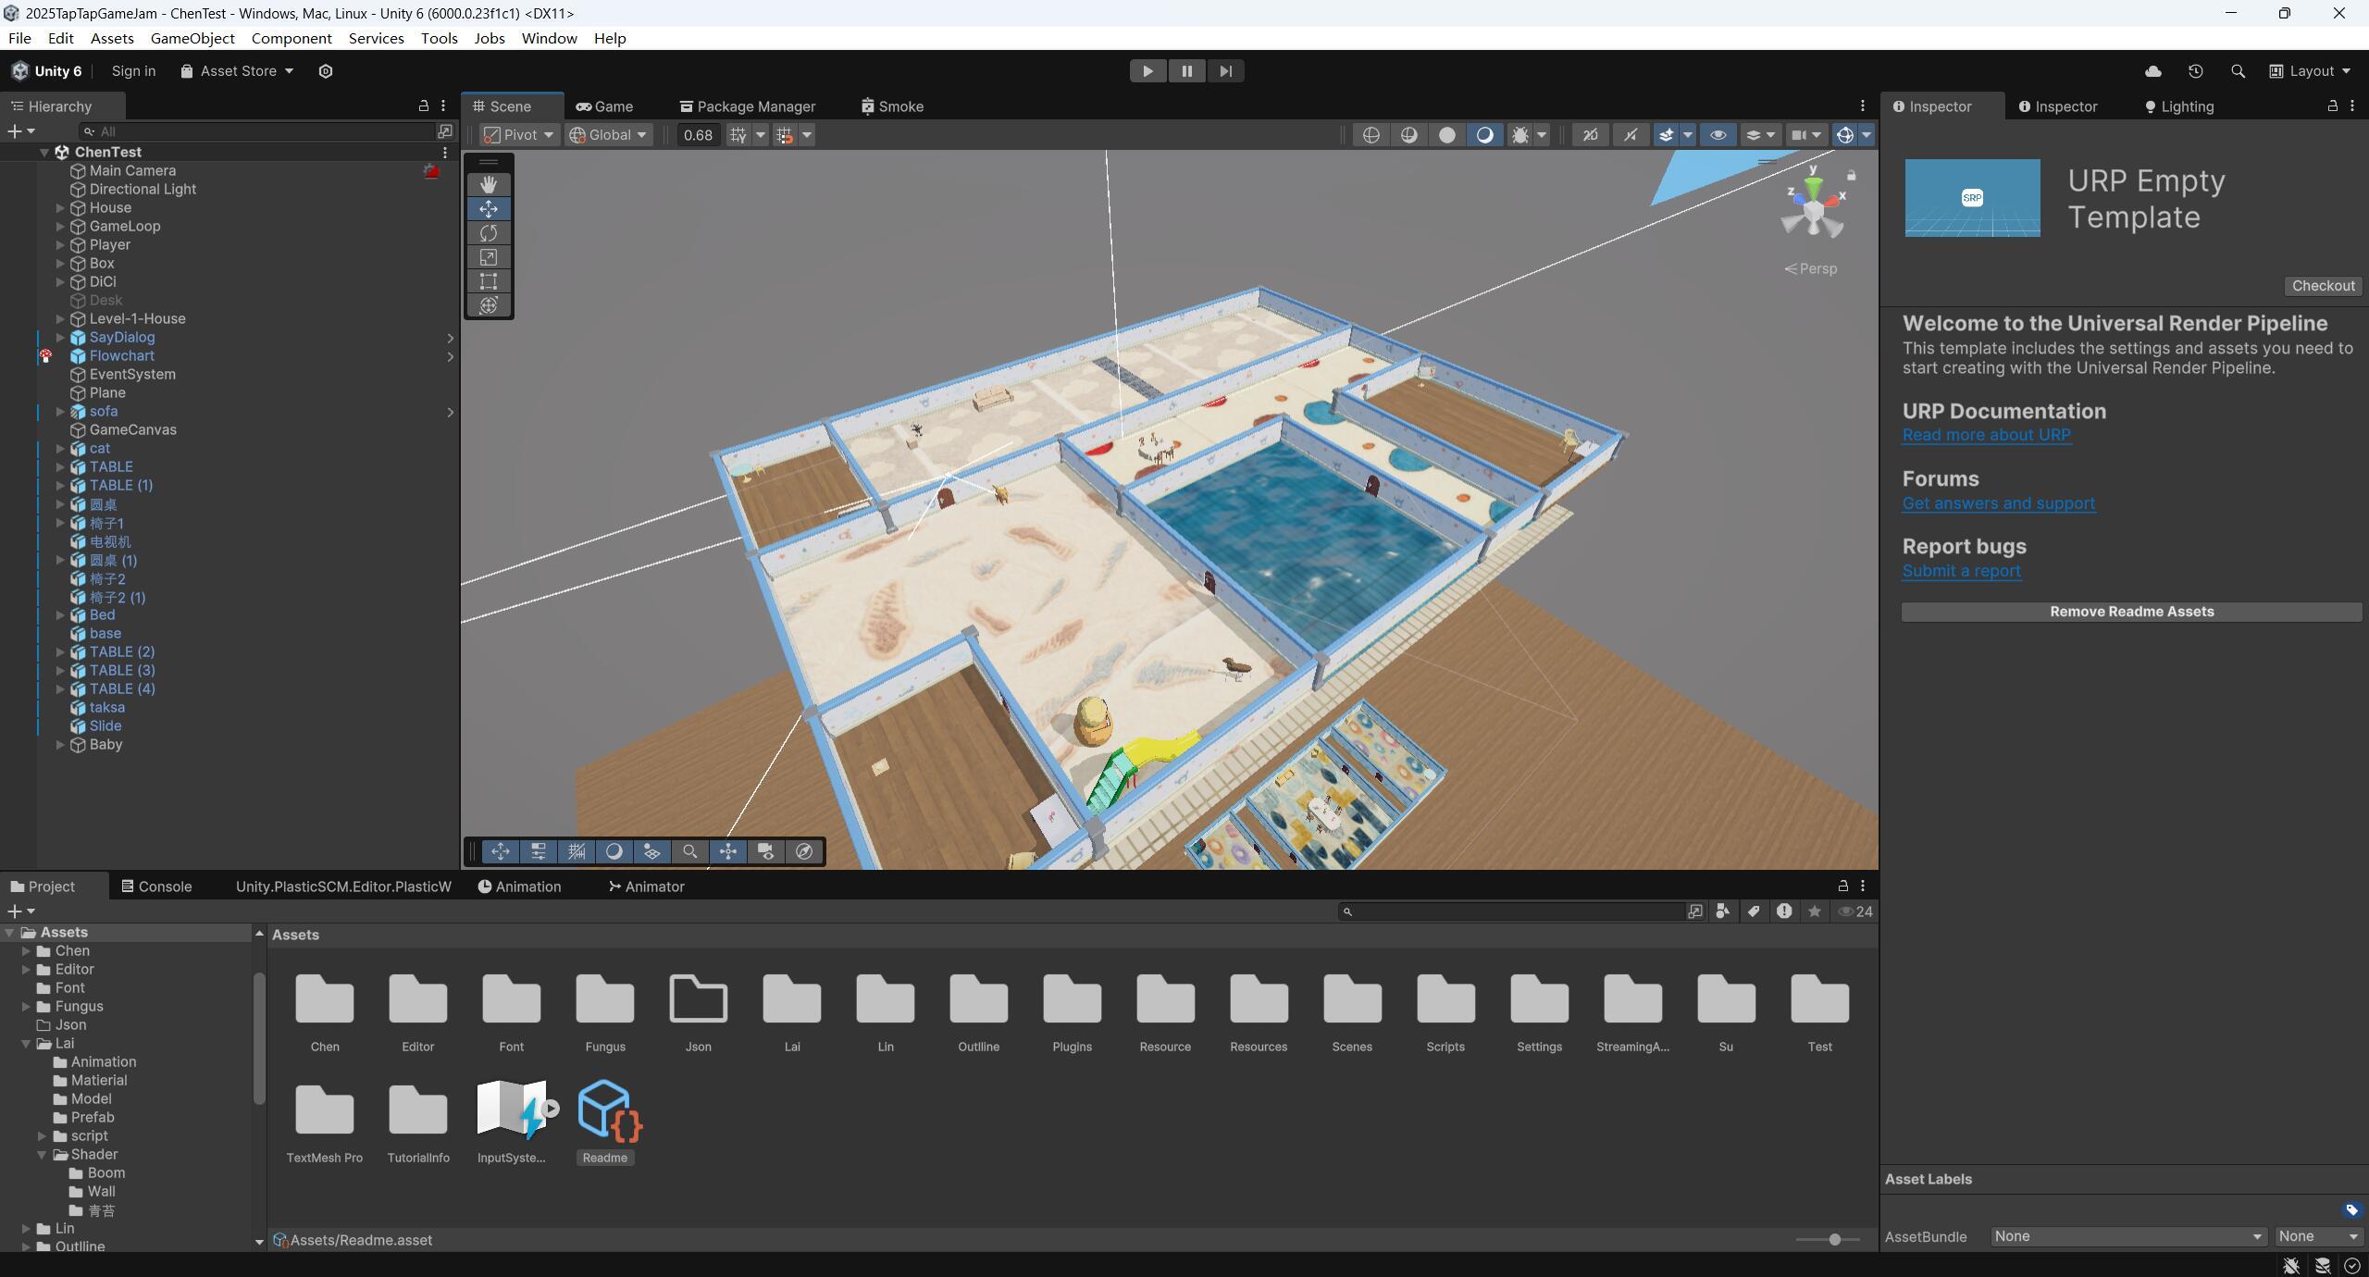This screenshot has width=2369, height=1277.
Task: Select the Rotate tool in scene toolbar
Action: tap(488, 233)
